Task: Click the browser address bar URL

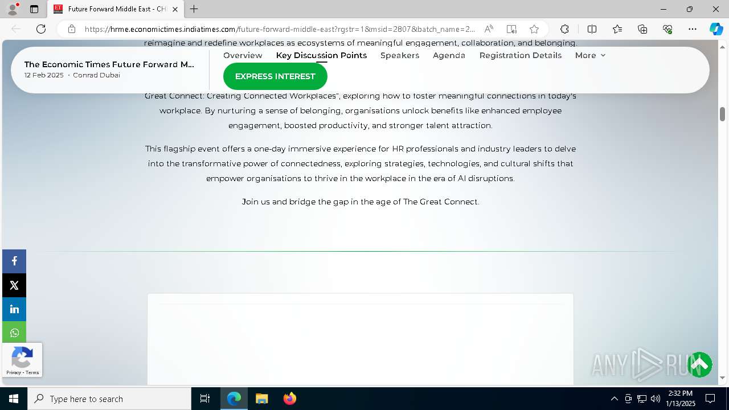Action: pyautogui.click(x=279, y=29)
